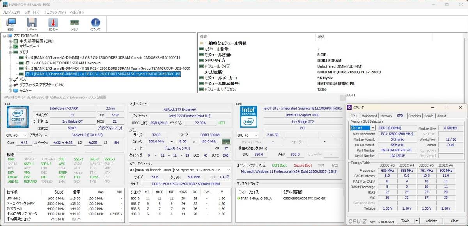Open the GPU #0 selector dropdown
Viewport: 468px width, 226px height.
tap(248, 135)
